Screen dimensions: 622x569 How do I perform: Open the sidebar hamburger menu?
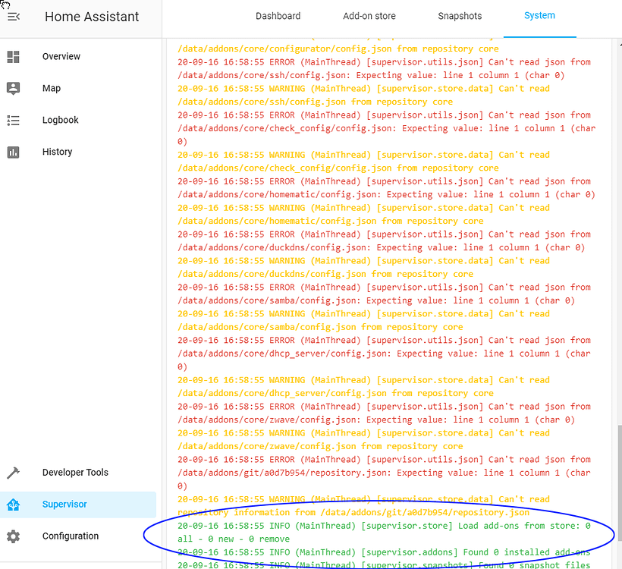(x=14, y=17)
